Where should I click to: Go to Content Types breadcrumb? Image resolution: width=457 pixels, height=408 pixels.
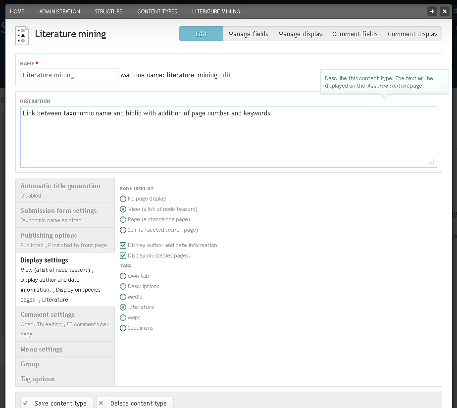157,11
